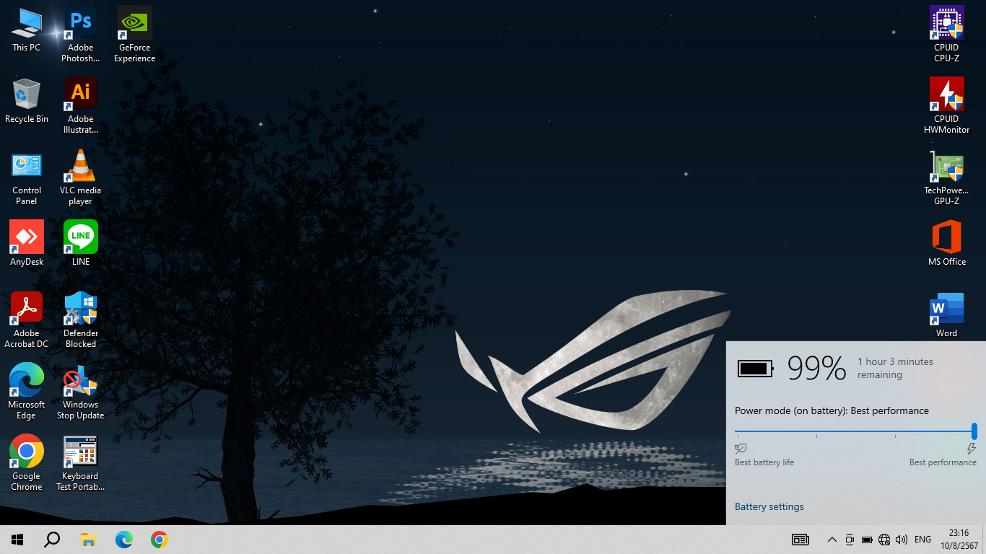Select TechPowerUp GPU-Z desktop icon
The width and height of the screenshot is (986, 554).
[x=946, y=177]
